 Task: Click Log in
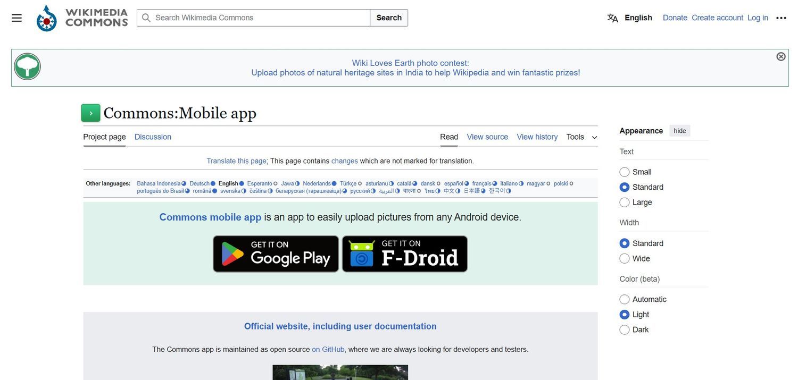click(758, 18)
